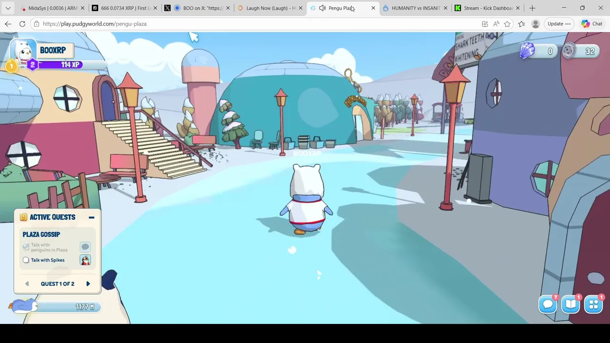Click the gold number 1 badge

[x=11, y=66]
